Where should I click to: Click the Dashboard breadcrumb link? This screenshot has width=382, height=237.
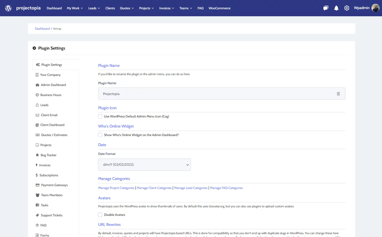pos(42,29)
